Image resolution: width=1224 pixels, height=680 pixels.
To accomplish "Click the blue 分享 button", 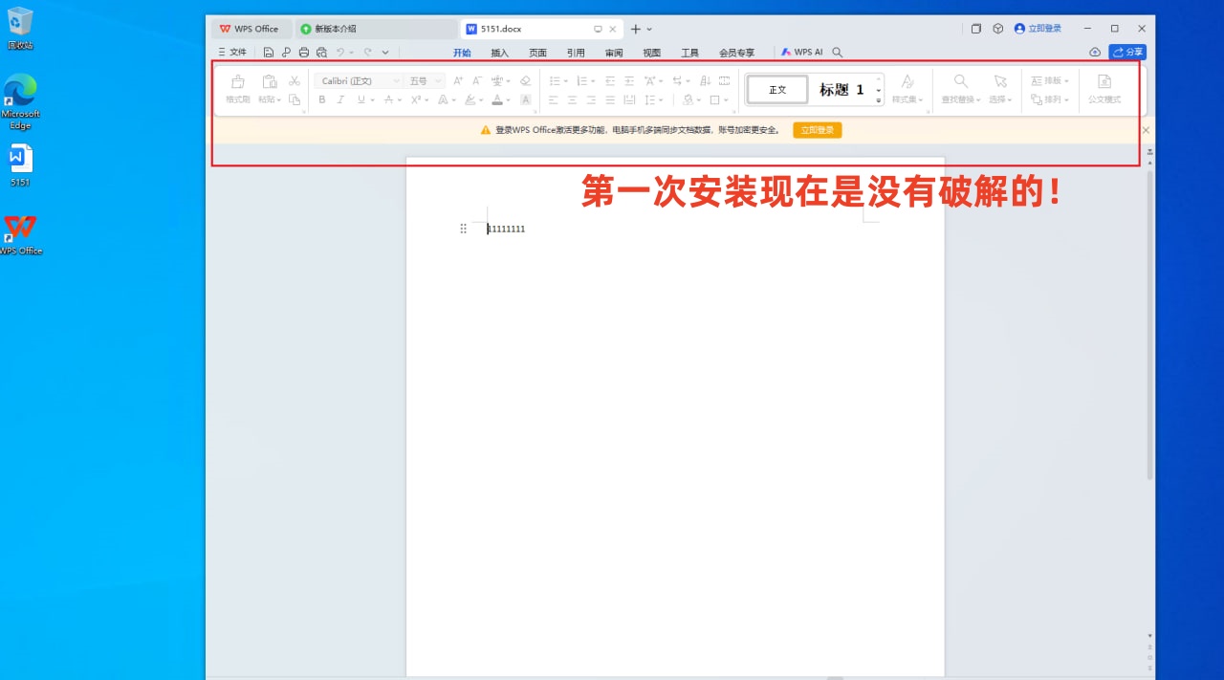I will coord(1127,53).
